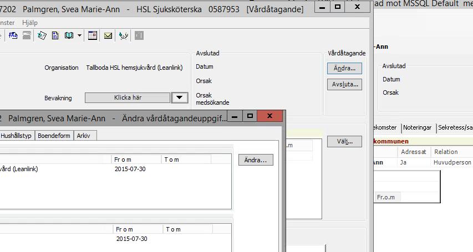
Task: Switch to the Arkiv tab
Action: pyautogui.click(x=84, y=136)
